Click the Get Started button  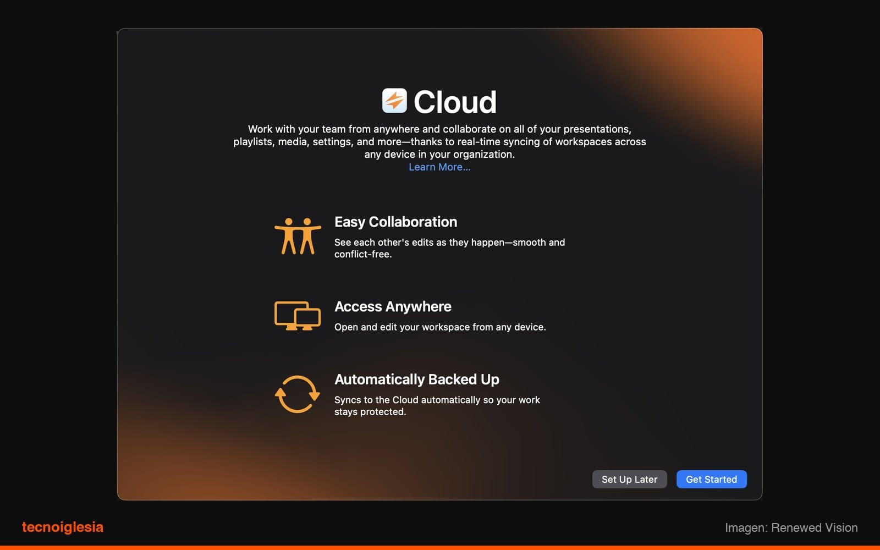pos(711,479)
